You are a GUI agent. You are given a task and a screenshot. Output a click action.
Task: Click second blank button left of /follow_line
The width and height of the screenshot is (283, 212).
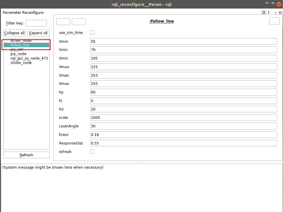pyautogui.click(x=79, y=22)
